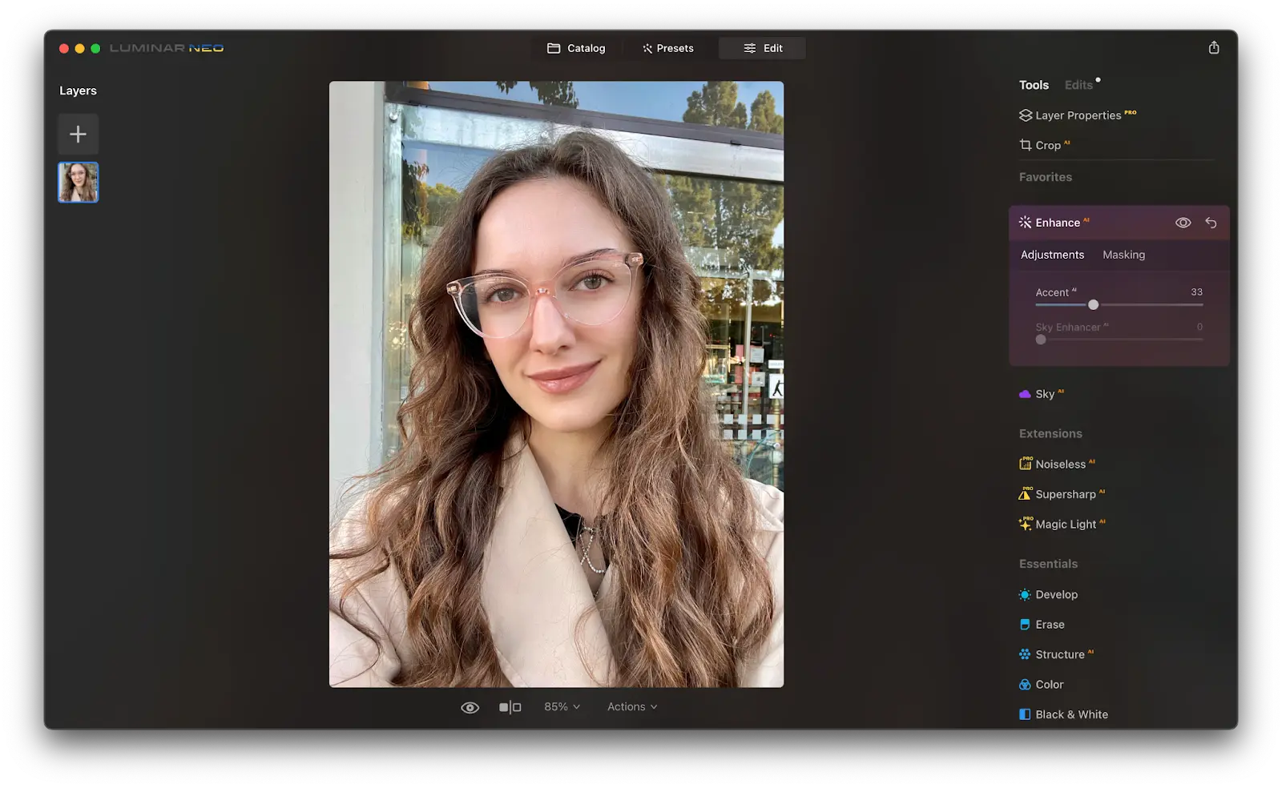Click the share/export button
Image resolution: width=1282 pixels, height=788 pixels.
coord(1214,47)
